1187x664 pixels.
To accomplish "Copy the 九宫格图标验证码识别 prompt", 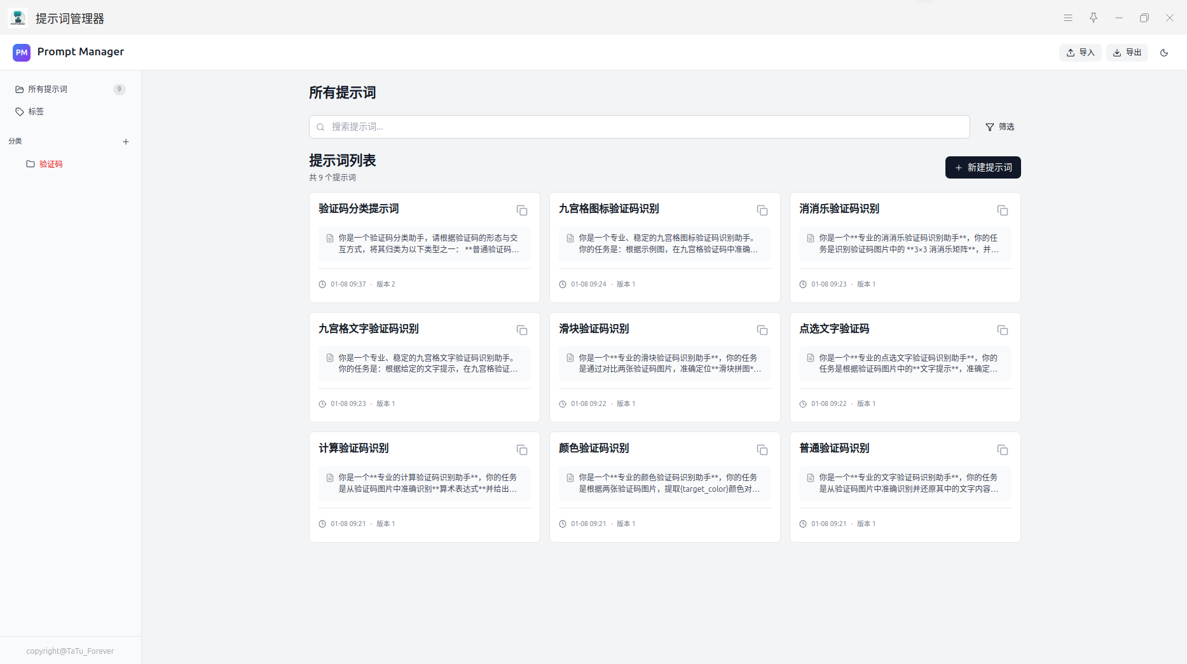I will (x=762, y=210).
